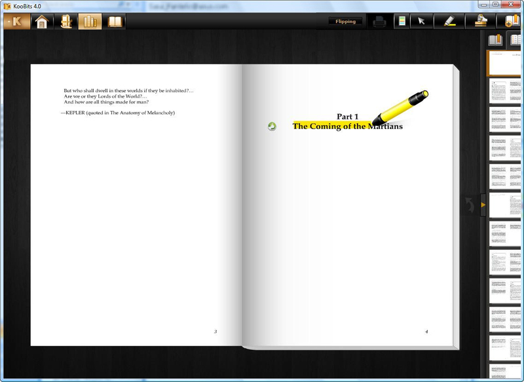Image resolution: width=524 pixels, height=382 pixels.
Task: Click the green undo circle beside heading
Action: [x=272, y=126]
